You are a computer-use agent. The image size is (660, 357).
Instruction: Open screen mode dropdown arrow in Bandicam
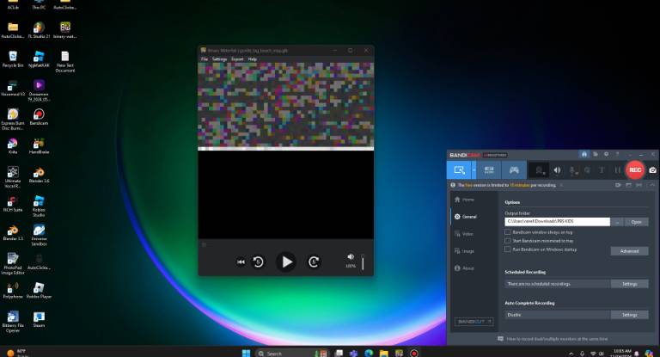coord(474,169)
